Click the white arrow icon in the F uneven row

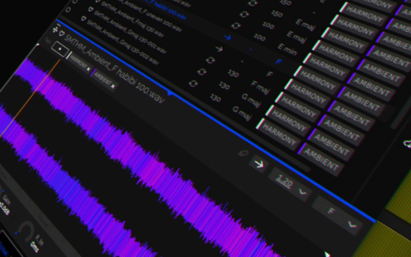pyautogui.click(x=219, y=49)
